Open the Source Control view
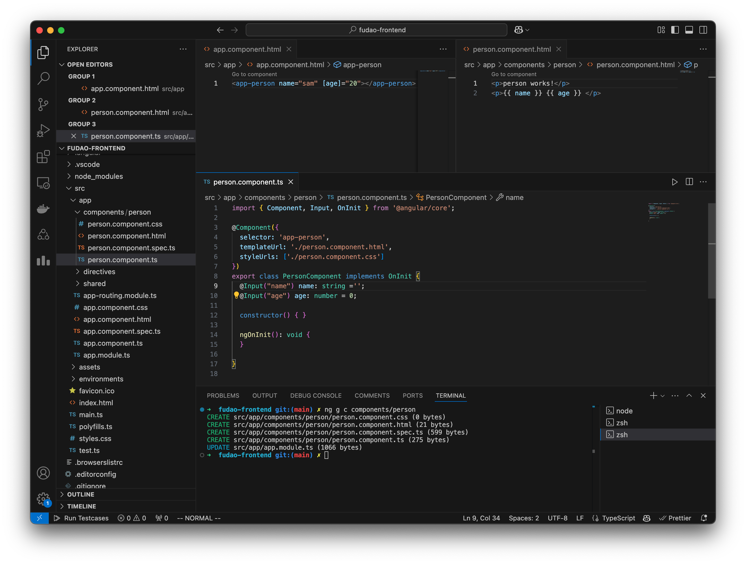This screenshot has height=564, width=746. (x=43, y=105)
